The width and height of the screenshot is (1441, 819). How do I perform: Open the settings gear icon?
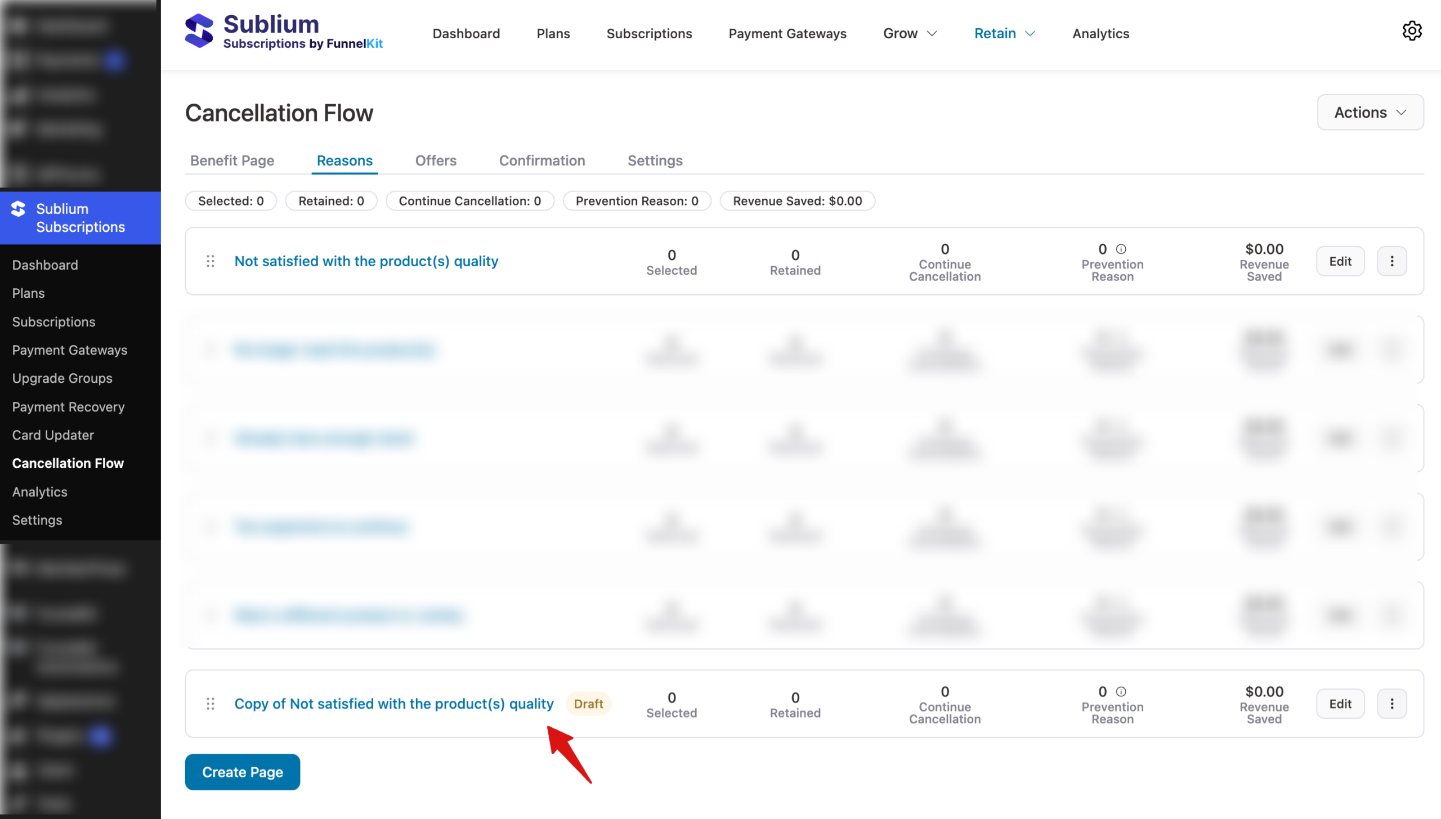[x=1411, y=31]
